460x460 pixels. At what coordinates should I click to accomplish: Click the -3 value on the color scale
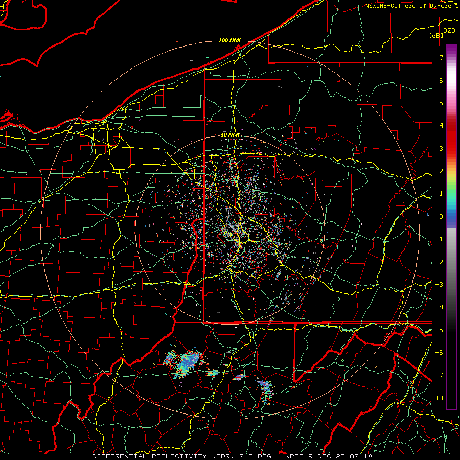pos(439,285)
